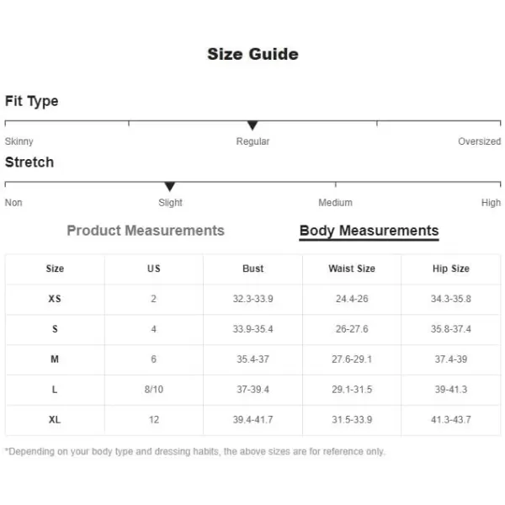
Task: Click the Fit Type triangle marker
Action: pyautogui.click(x=252, y=125)
